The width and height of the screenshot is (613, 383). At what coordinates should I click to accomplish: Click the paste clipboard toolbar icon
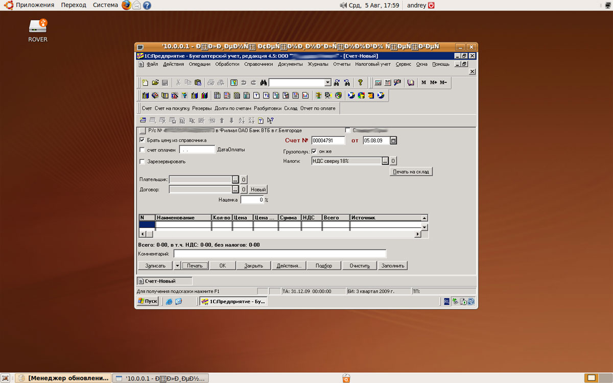(x=198, y=83)
